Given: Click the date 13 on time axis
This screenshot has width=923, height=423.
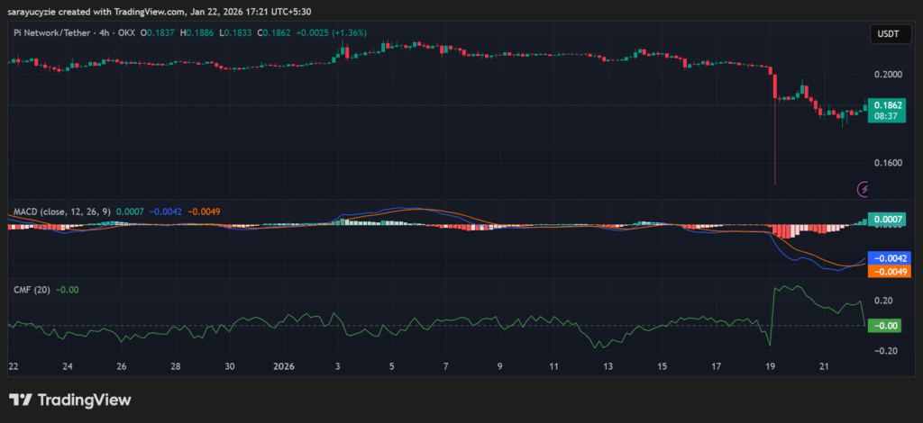Looking at the screenshot, I should (x=608, y=367).
